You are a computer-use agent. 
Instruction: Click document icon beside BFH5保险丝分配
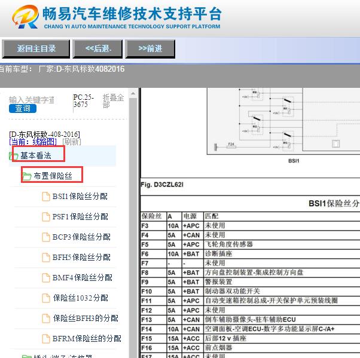point(46,258)
